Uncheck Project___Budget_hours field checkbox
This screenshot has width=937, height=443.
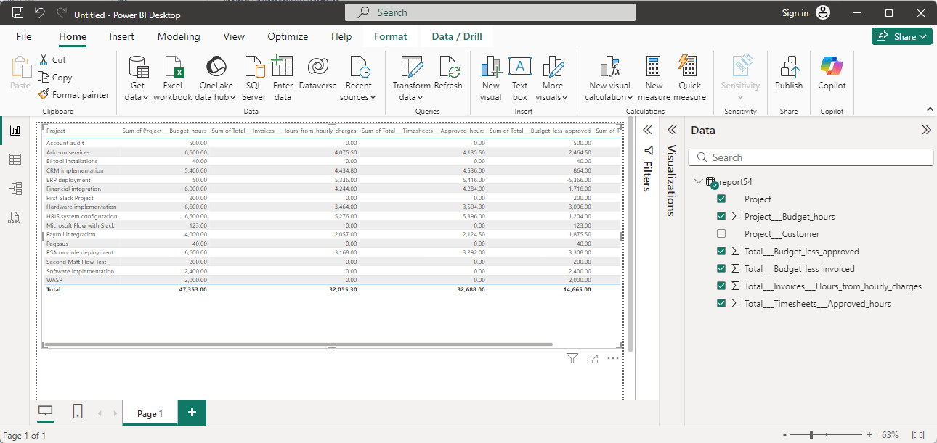tap(721, 216)
